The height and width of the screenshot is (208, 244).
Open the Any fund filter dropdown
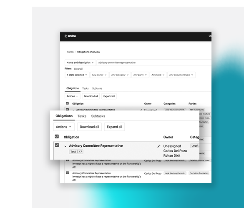coord(158,75)
